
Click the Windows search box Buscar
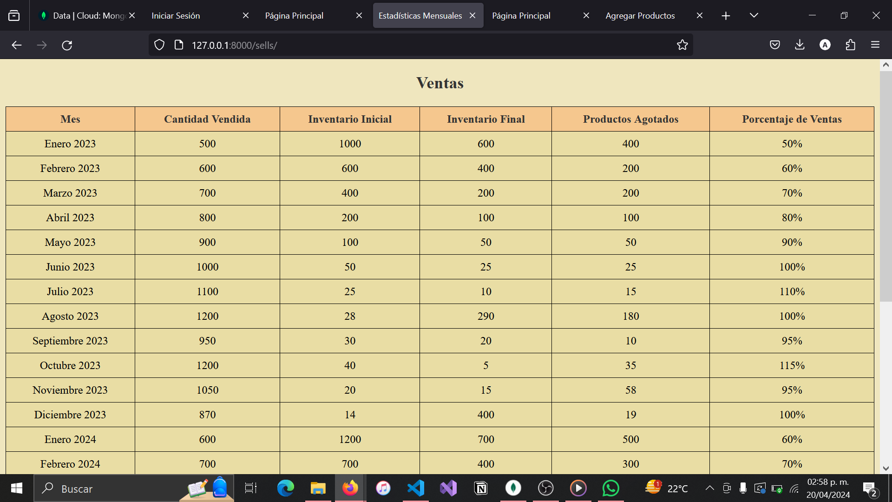111,489
